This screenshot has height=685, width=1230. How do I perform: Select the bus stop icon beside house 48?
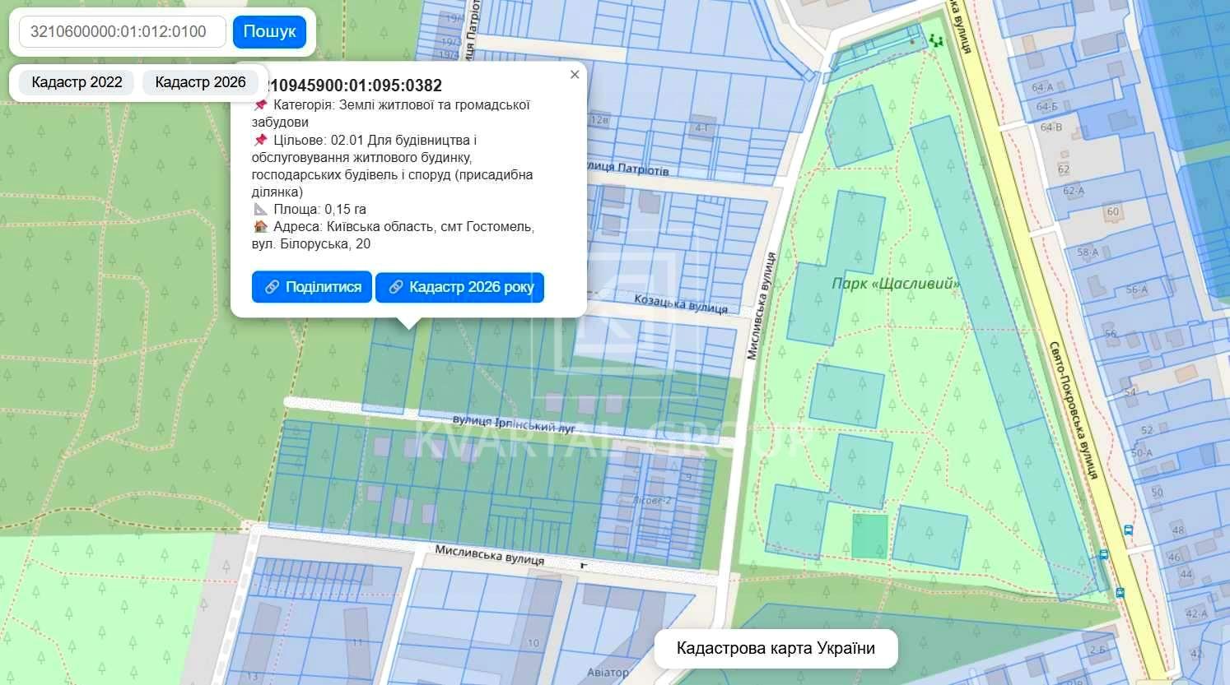(x=1128, y=530)
